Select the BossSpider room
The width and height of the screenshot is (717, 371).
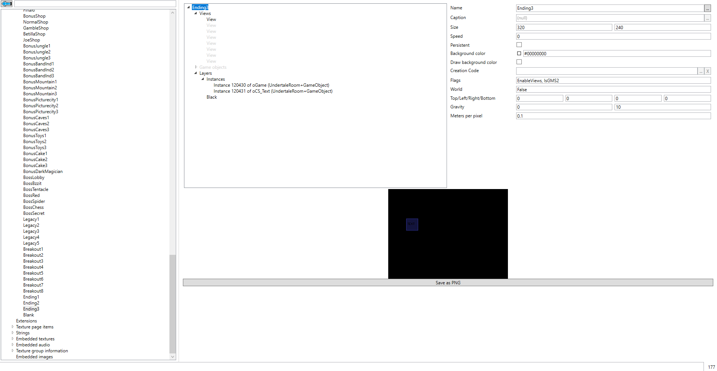pyautogui.click(x=34, y=201)
